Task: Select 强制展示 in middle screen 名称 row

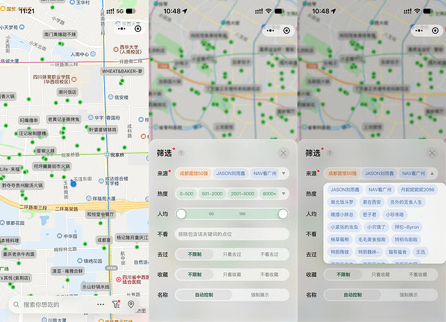Action: pos(260,295)
